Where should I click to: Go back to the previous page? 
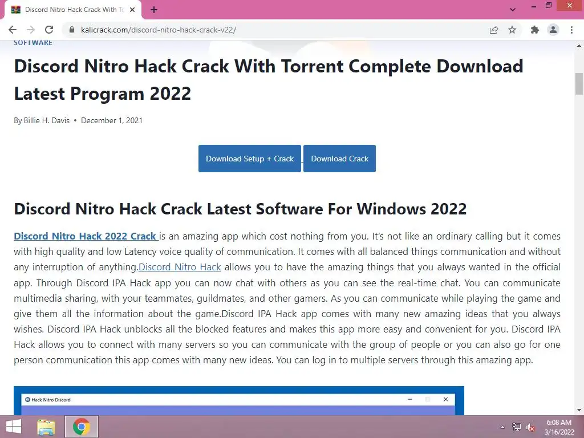pyautogui.click(x=13, y=30)
